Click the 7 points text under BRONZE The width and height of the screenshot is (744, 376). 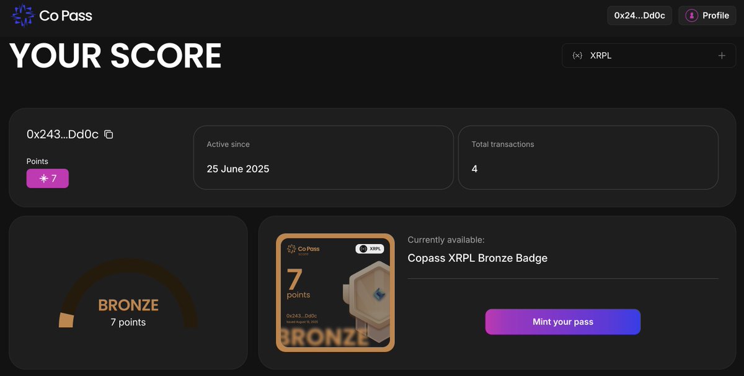point(128,322)
